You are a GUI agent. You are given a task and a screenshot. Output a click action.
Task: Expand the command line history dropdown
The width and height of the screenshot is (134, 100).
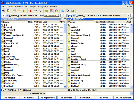click(x=131, y=94)
